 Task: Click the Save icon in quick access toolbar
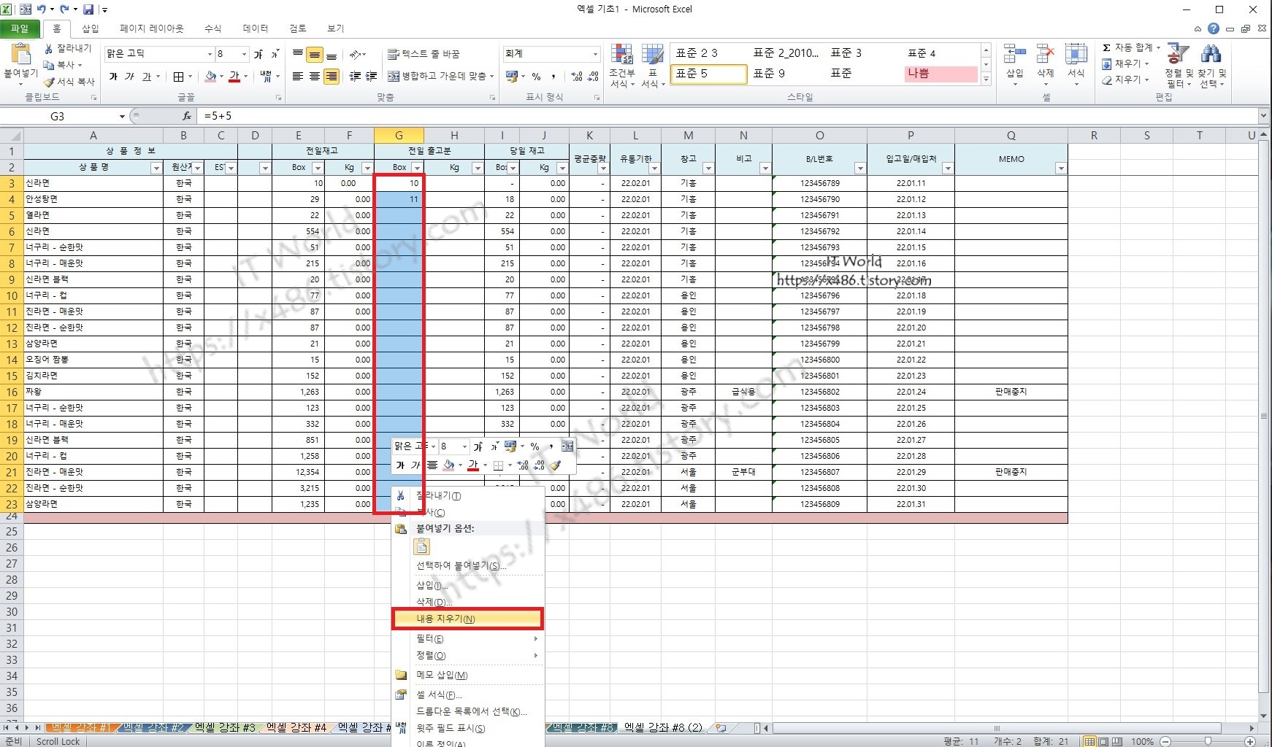[88, 9]
